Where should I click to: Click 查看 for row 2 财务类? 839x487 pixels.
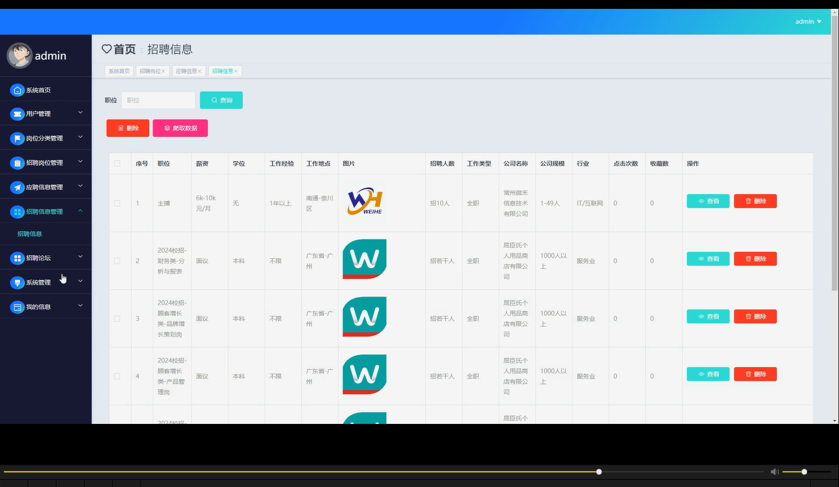708,258
